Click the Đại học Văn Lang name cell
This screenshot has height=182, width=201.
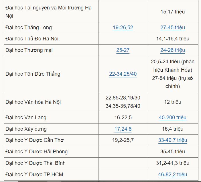26,118
